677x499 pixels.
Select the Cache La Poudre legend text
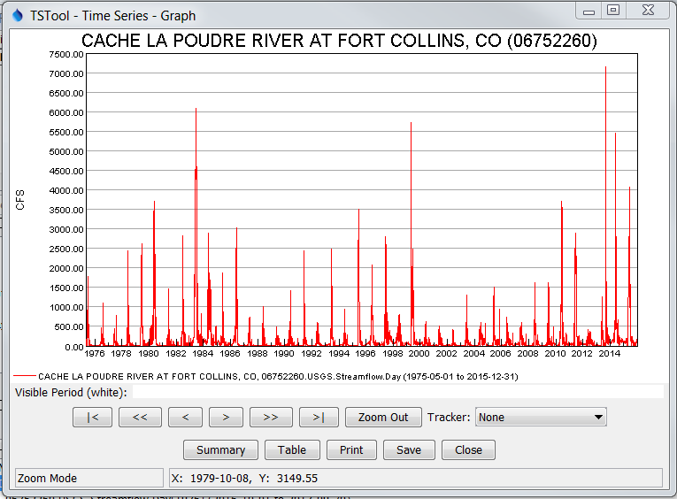[x=278, y=376]
